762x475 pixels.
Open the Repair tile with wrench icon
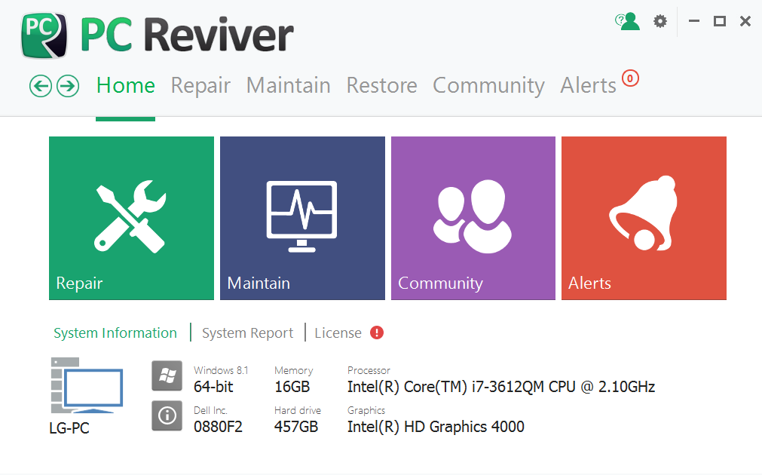point(131,219)
